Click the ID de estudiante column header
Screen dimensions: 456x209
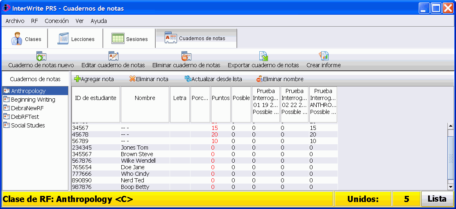96,104
